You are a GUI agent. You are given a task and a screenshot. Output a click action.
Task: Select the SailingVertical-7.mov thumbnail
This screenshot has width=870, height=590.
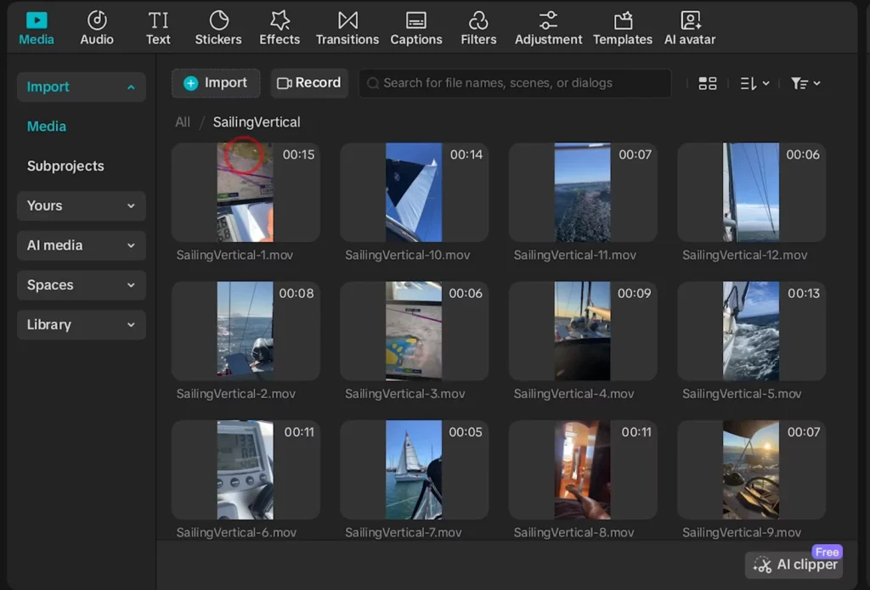tap(414, 469)
